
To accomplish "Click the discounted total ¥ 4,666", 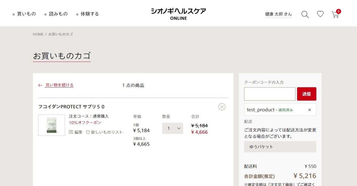I will [200, 132].
